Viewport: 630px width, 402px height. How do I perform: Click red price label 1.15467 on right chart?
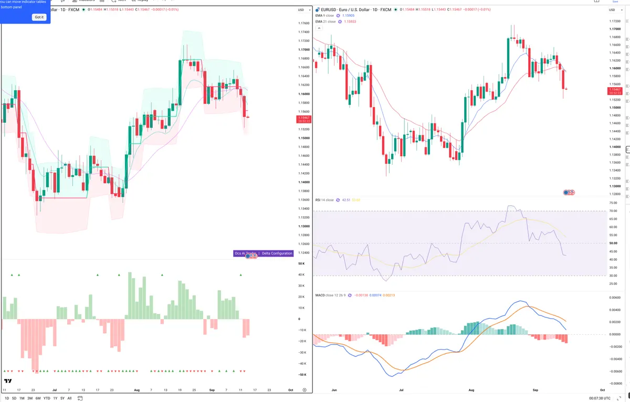coord(614,91)
